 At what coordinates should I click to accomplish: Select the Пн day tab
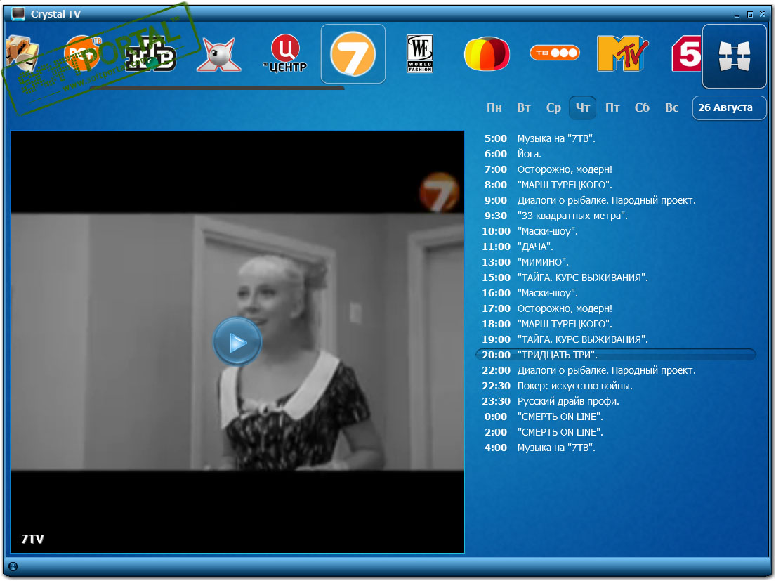tap(494, 107)
